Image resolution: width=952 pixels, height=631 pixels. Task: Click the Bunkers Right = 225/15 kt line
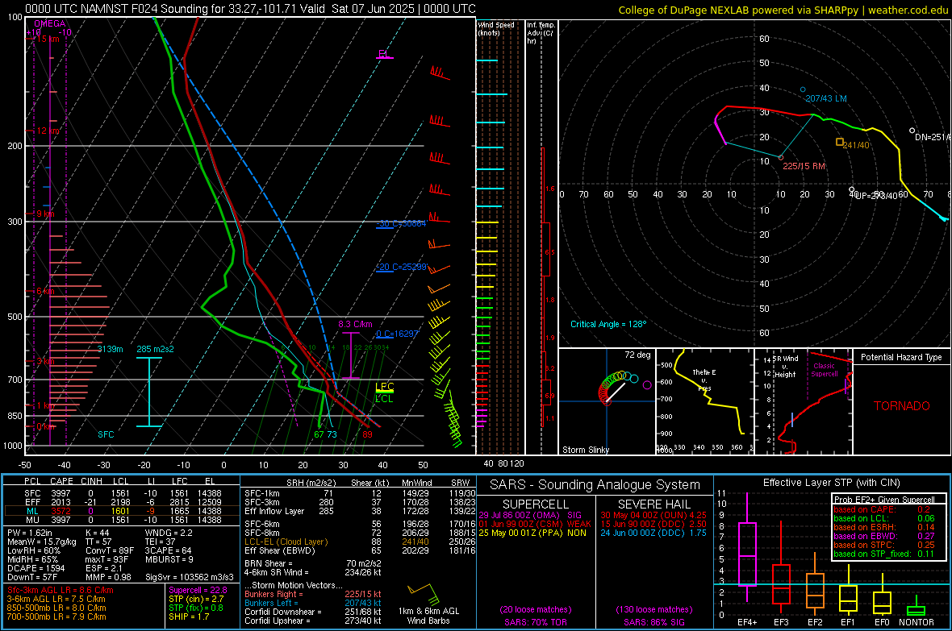(x=312, y=594)
